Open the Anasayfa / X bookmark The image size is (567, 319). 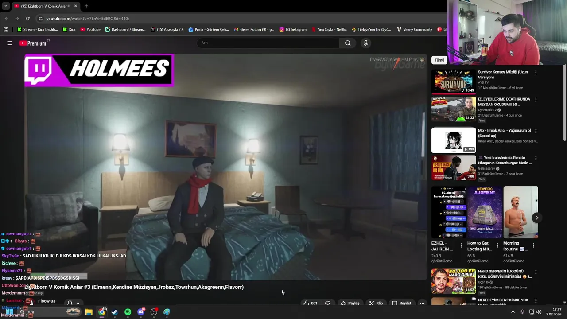point(167,30)
